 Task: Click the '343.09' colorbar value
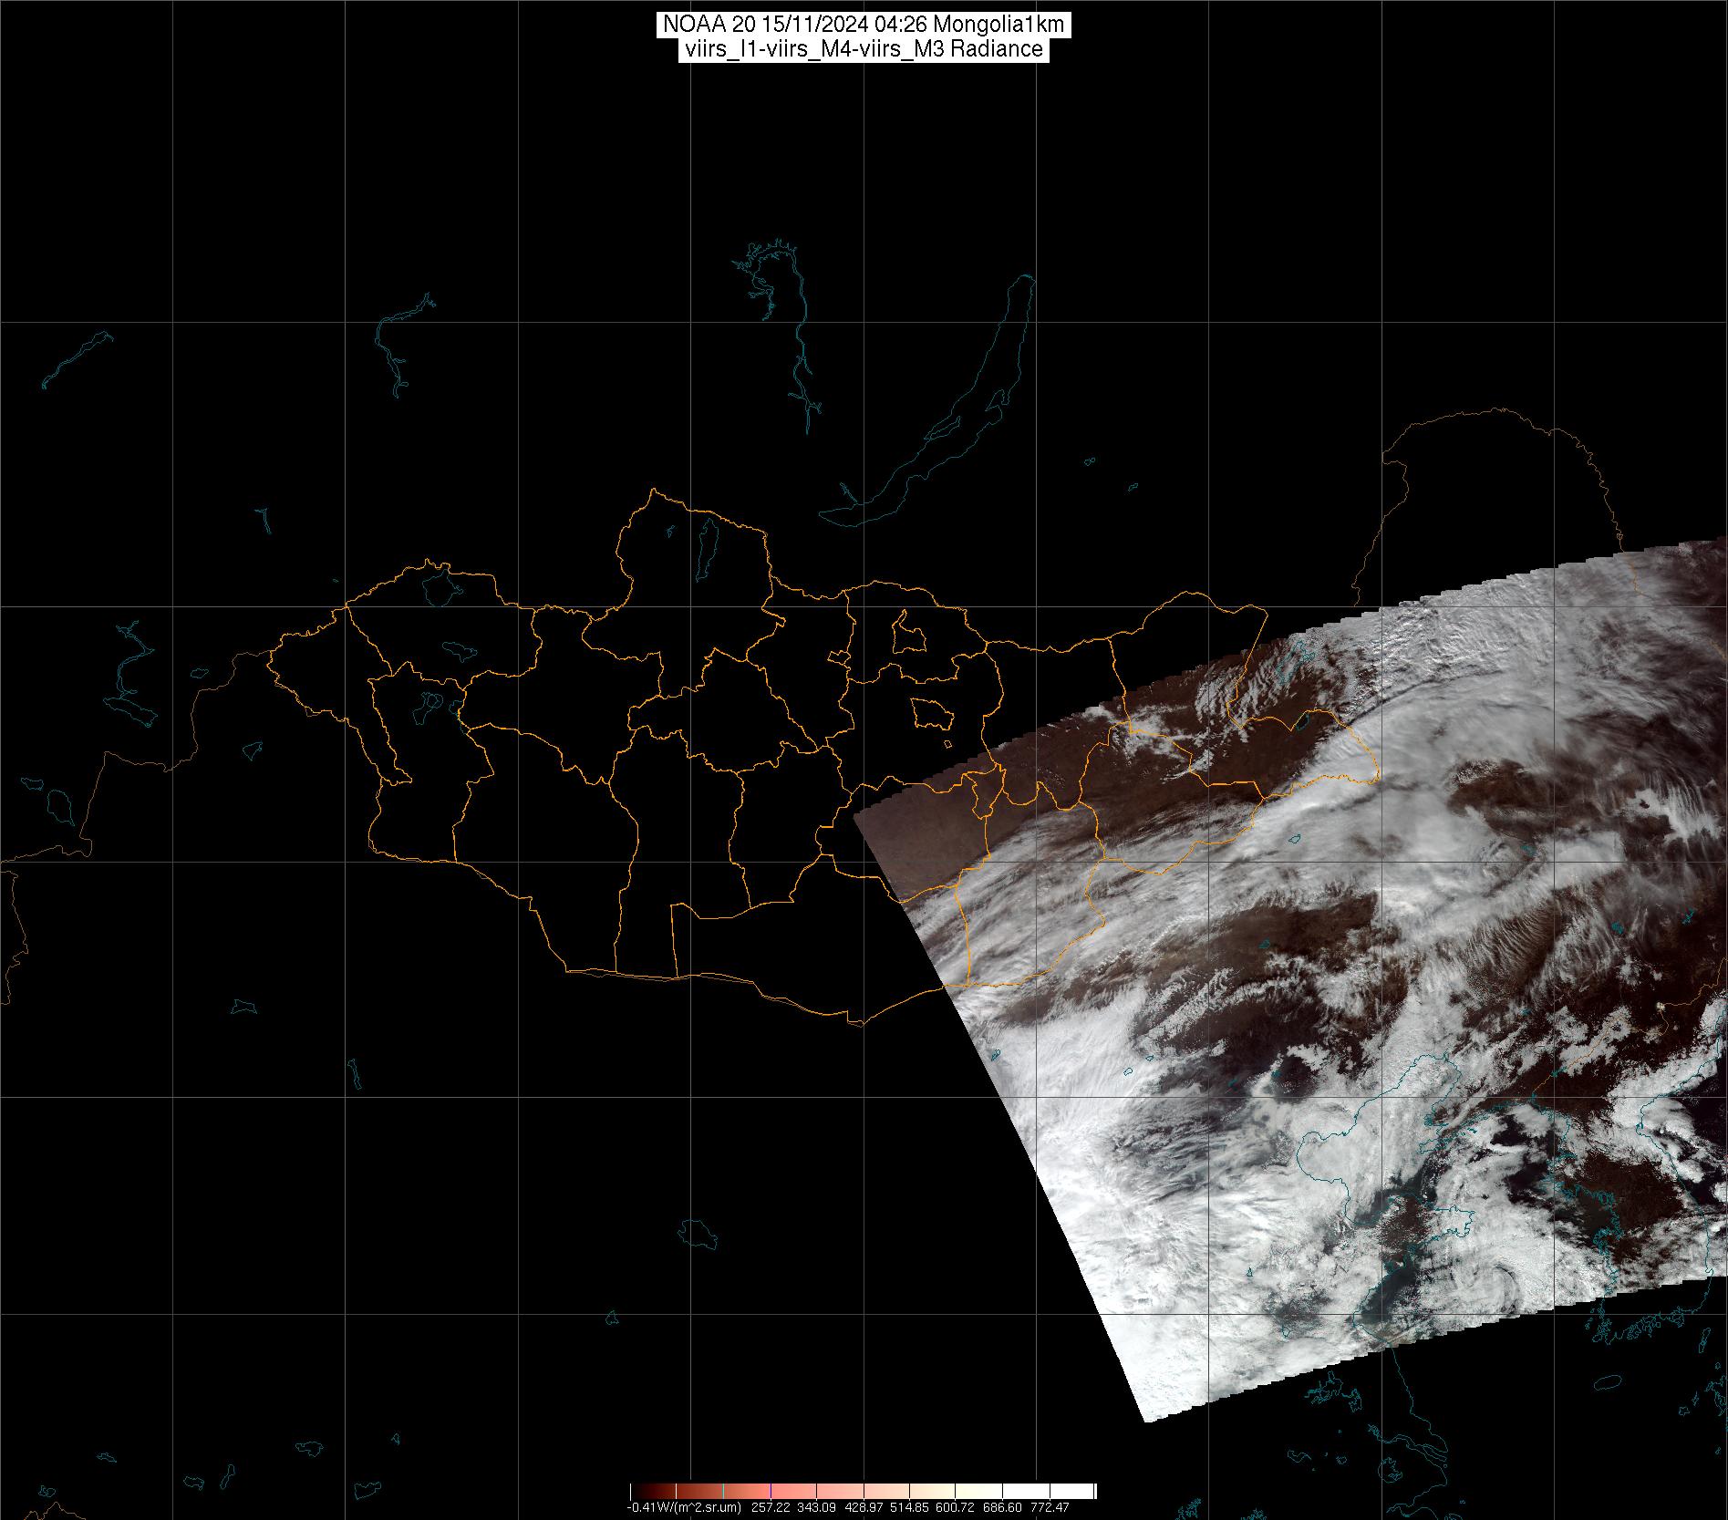click(x=817, y=1507)
